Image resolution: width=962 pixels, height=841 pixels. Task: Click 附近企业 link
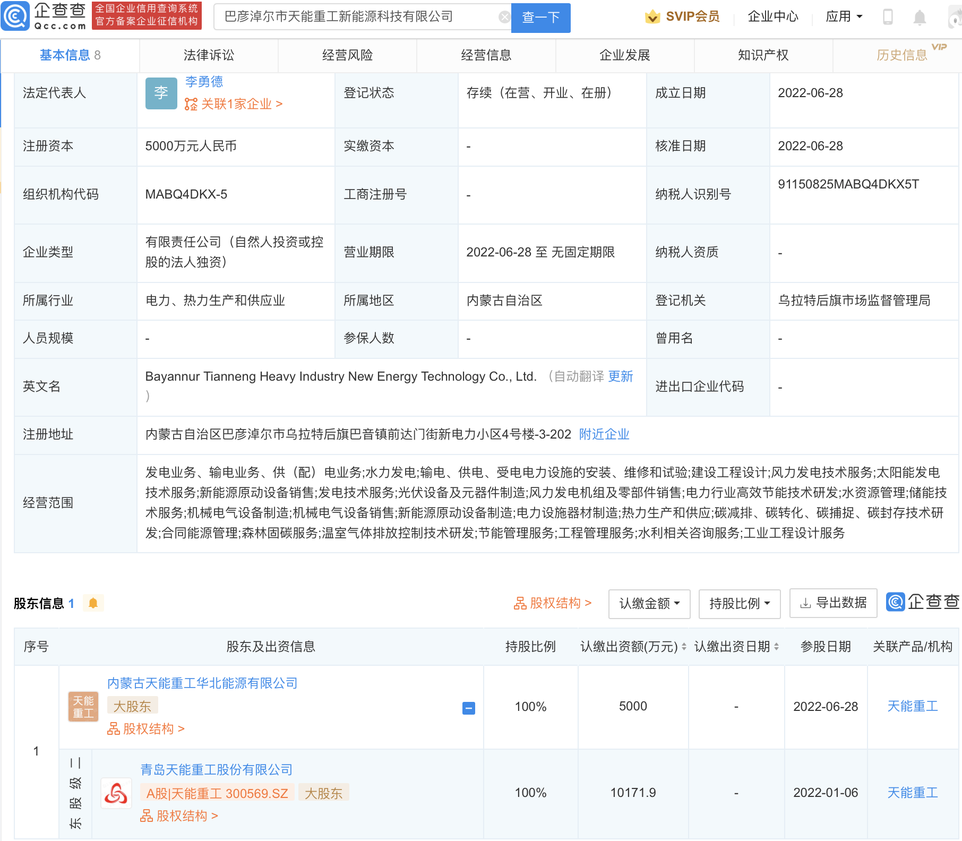tap(604, 434)
